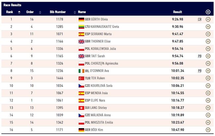Image resolution: width=215 pixels, height=136 pixels.
Task: Click the plus icon for LANG Shirley
Action: 208,108
